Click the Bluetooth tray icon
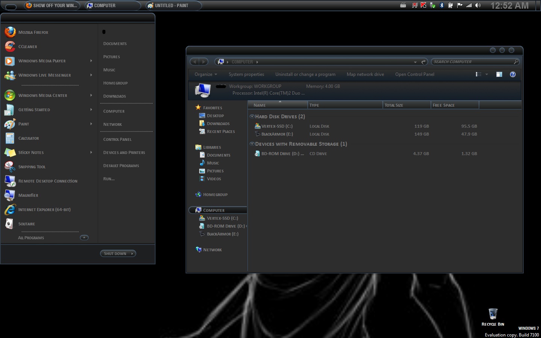541x338 pixels. tap(442, 5)
